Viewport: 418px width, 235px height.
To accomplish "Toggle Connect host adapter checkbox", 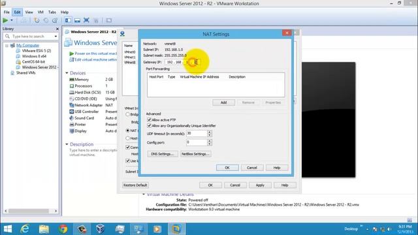I will 128,148.
